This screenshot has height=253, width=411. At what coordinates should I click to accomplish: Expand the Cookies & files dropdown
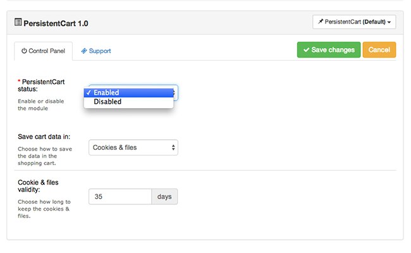133,147
